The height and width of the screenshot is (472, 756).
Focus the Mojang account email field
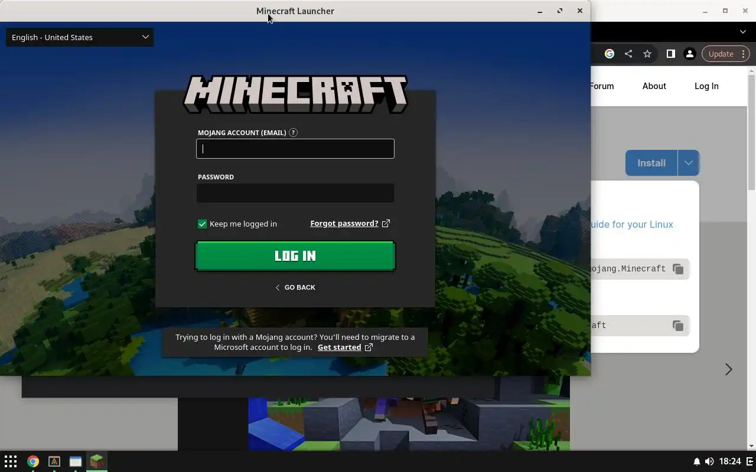pyautogui.click(x=295, y=149)
